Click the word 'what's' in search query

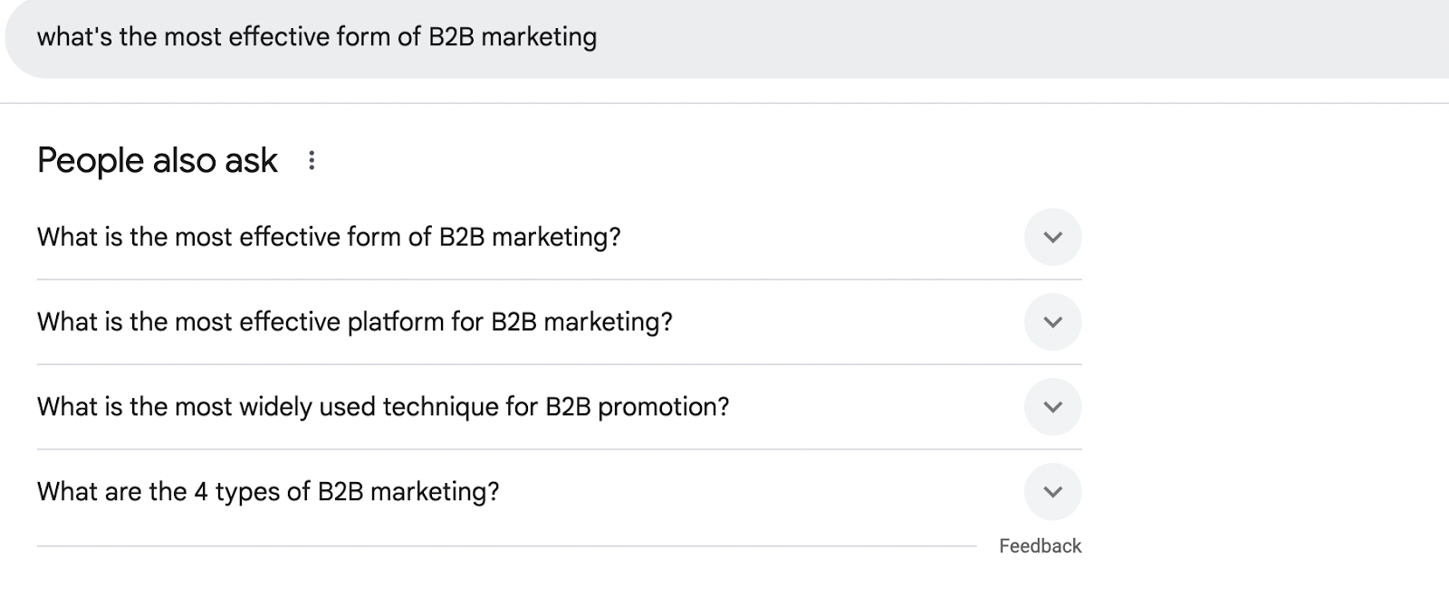point(73,38)
